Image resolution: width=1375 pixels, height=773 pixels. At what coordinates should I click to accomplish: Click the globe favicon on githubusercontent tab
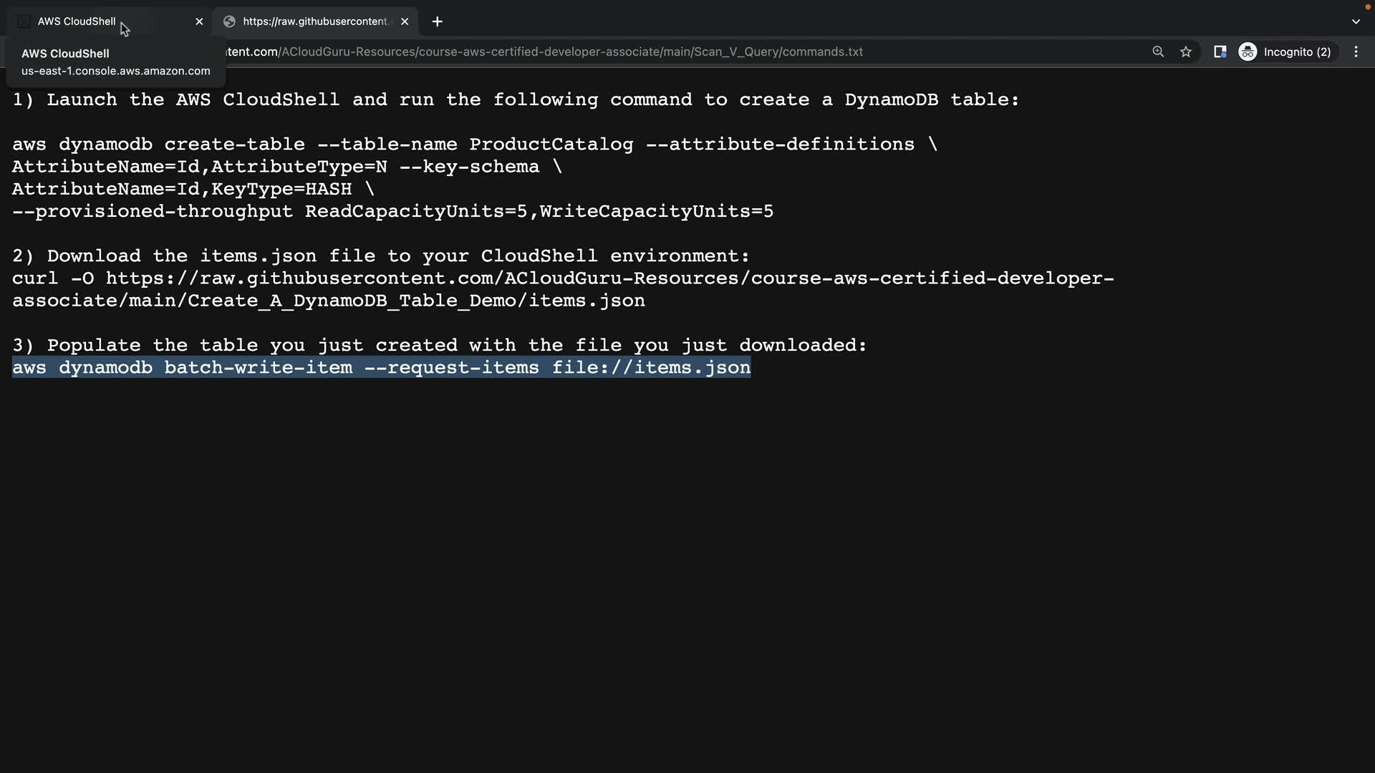click(x=229, y=21)
